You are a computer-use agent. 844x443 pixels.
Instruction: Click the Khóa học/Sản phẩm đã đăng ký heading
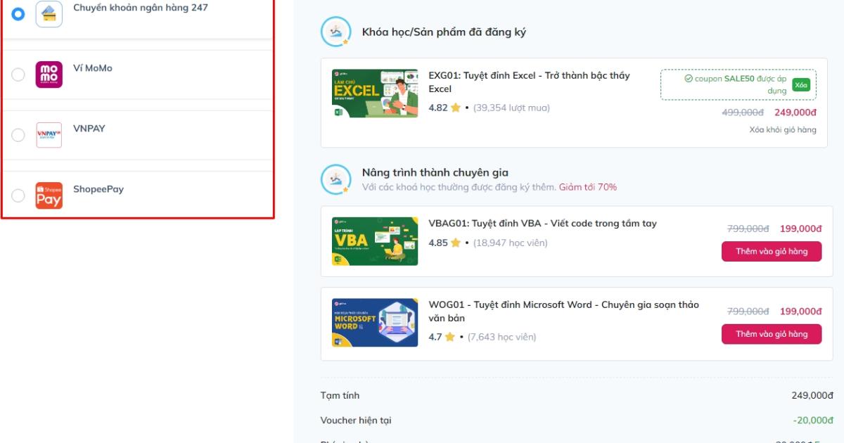click(444, 32)
